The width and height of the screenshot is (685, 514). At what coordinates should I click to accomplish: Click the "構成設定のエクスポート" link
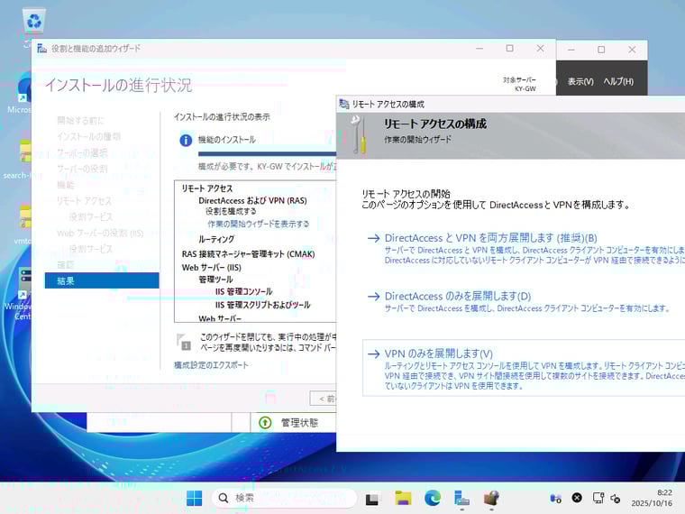click(x=211, y=365)
